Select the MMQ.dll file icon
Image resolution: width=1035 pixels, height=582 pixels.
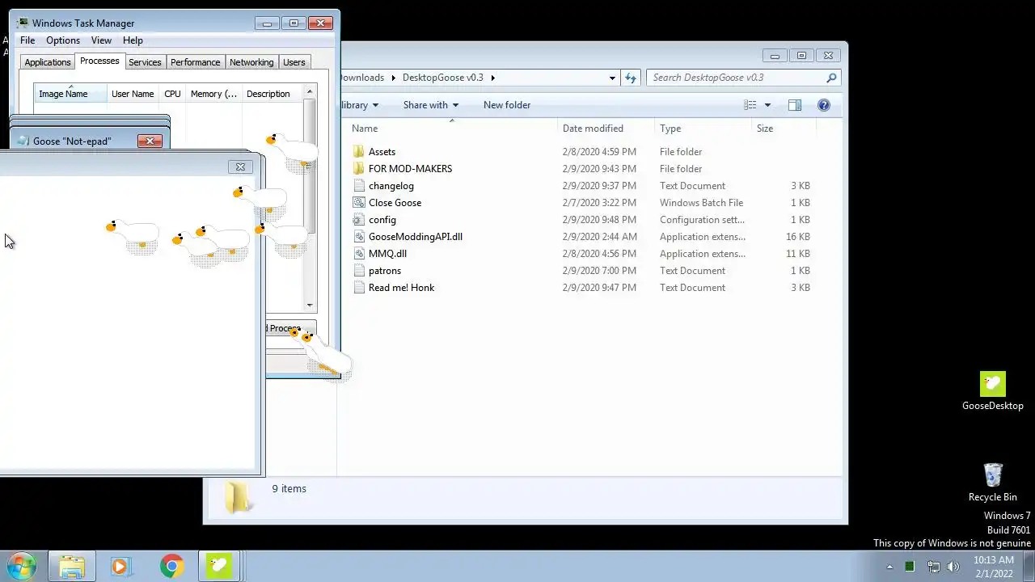click(359, 254)
